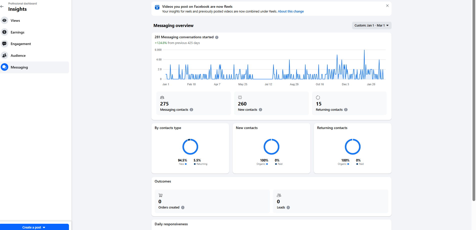Click info icon next to conversations started
Viewport: 476px width, 230px height.
[217, 37]
